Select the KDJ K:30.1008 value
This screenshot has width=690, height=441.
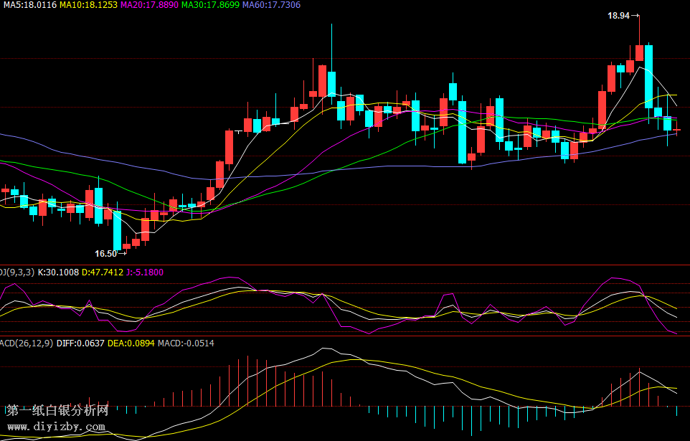(x=58, y=272)
